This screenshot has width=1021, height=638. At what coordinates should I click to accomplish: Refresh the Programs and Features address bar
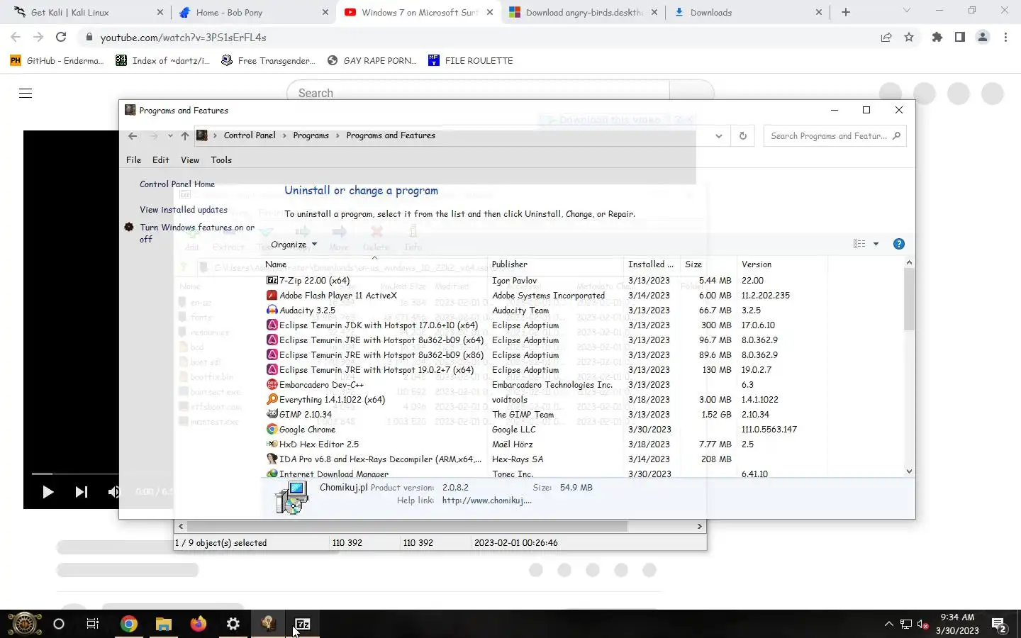[x=743, y=136]
